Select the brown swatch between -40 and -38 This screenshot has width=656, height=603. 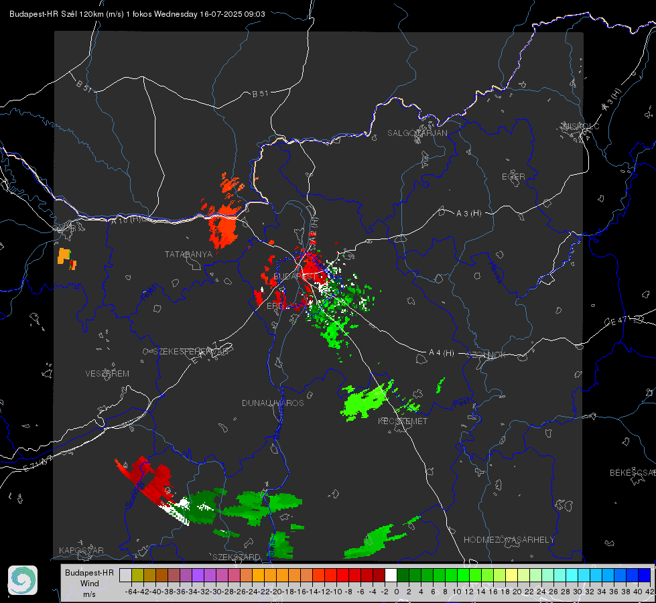point(161,575)
